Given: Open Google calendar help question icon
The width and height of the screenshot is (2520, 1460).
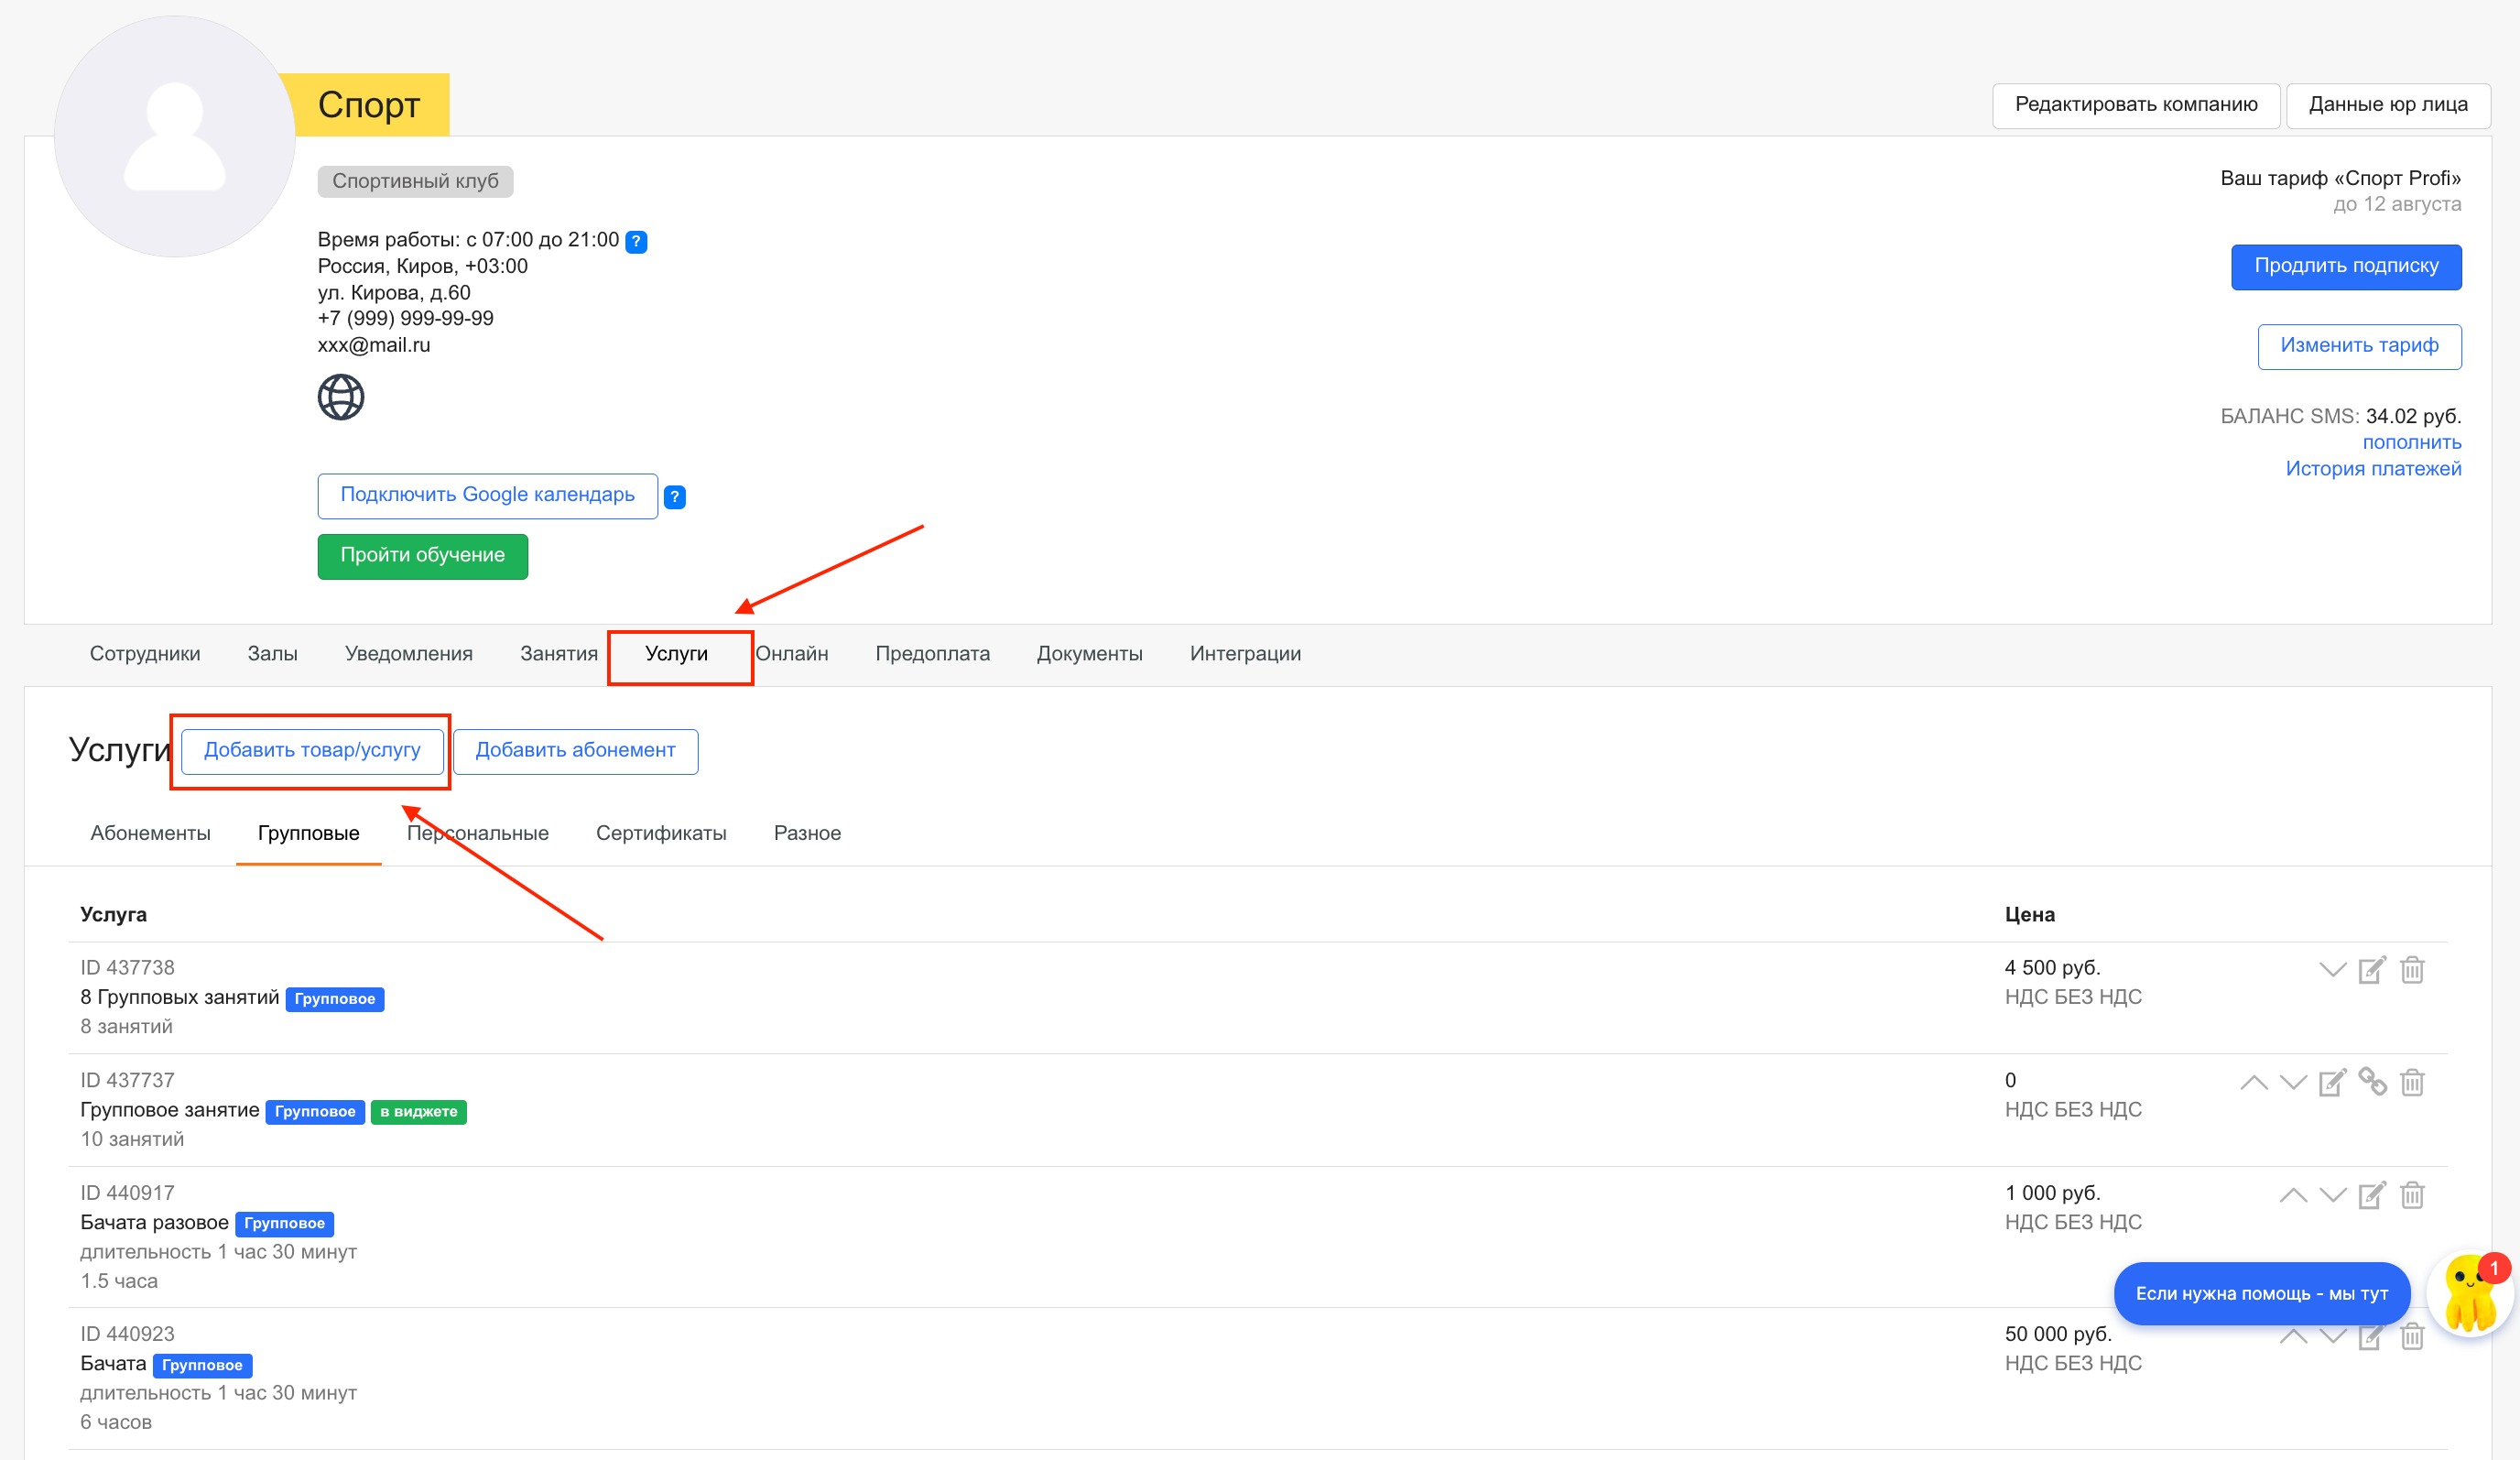Looking at the screenshot, I should click(675, 497).
